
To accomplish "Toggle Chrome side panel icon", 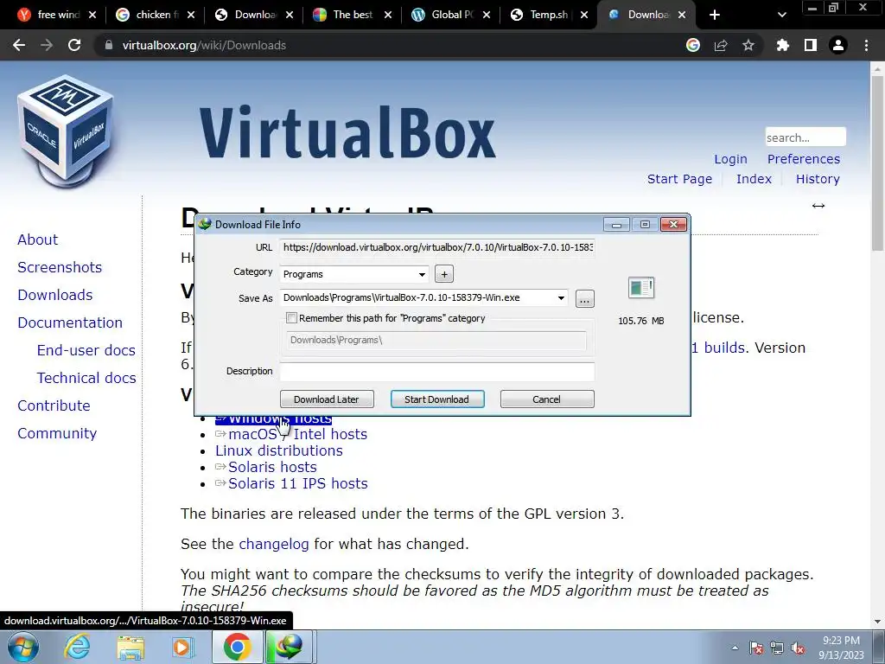I will (x=811, y=45).
